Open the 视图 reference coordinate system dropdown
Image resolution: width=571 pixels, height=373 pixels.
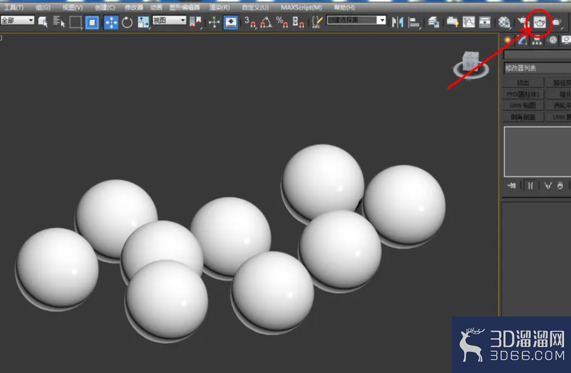pyautogui.click(x=170, y=20)
